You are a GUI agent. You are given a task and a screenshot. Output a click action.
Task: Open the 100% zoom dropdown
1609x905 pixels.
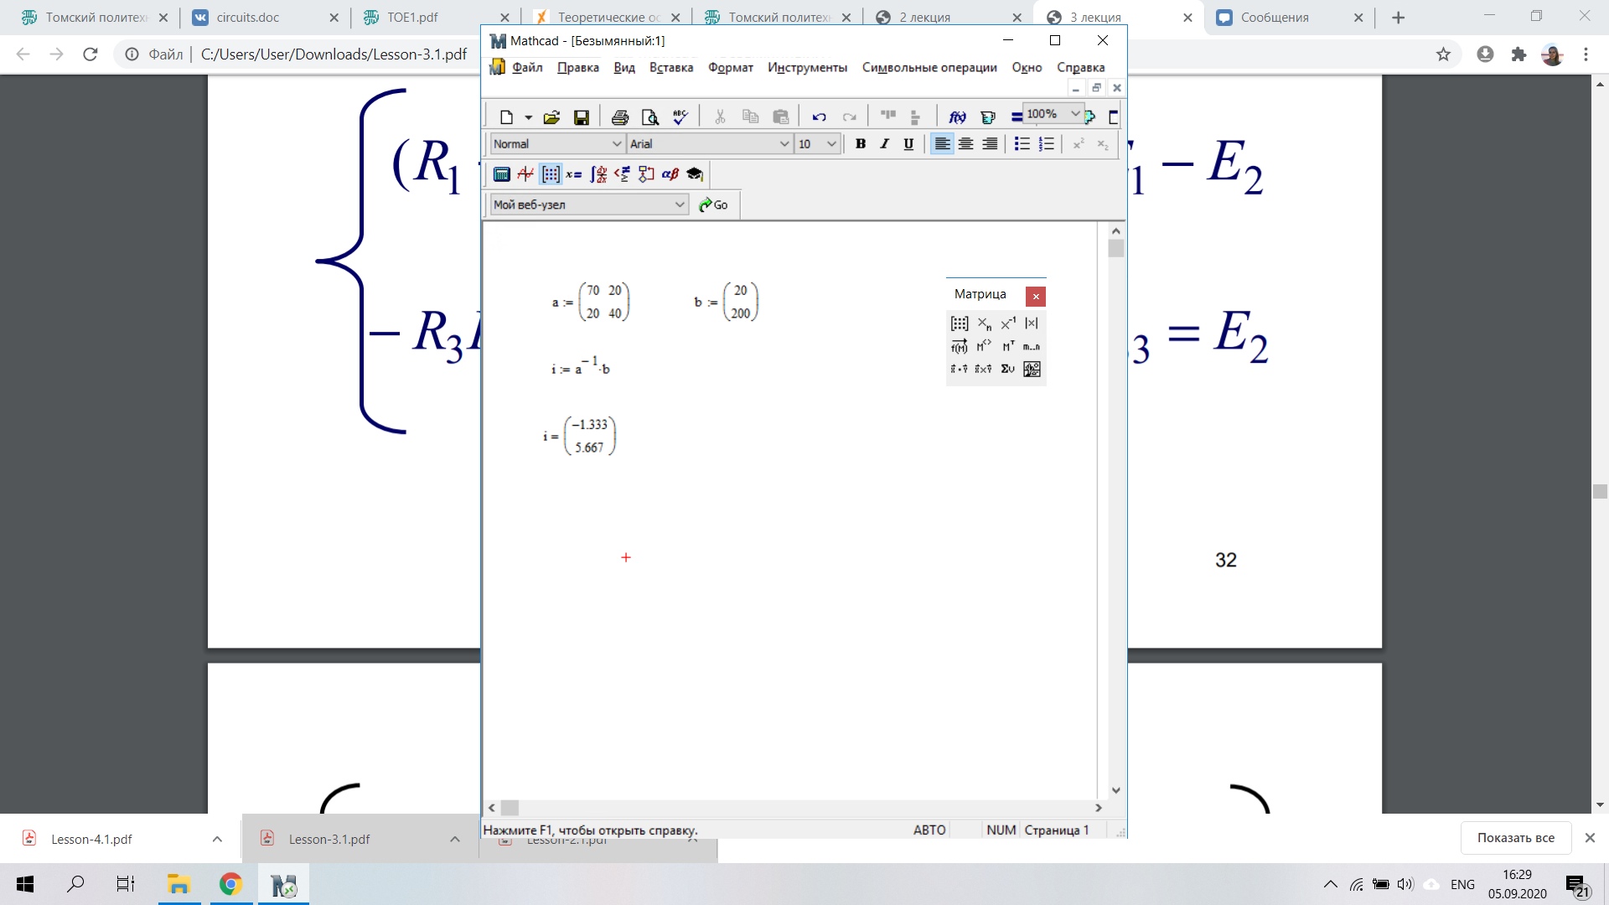click(x=1075, y=114)
